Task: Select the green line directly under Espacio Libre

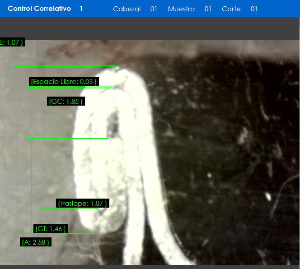Action: [x=70, y=87]
